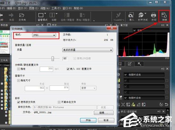The height and width of the screenshot is (130, 175).
Task: Click the quality value field showing 85
Action: tap(65, 59)
